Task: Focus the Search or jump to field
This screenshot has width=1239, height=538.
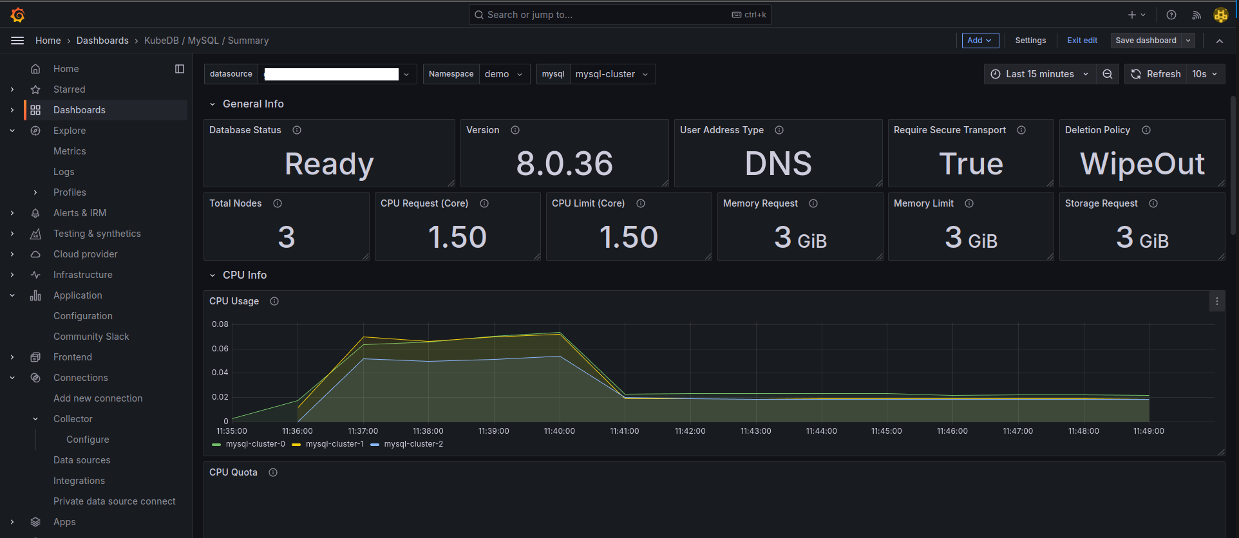Action: tap(619, 15)
